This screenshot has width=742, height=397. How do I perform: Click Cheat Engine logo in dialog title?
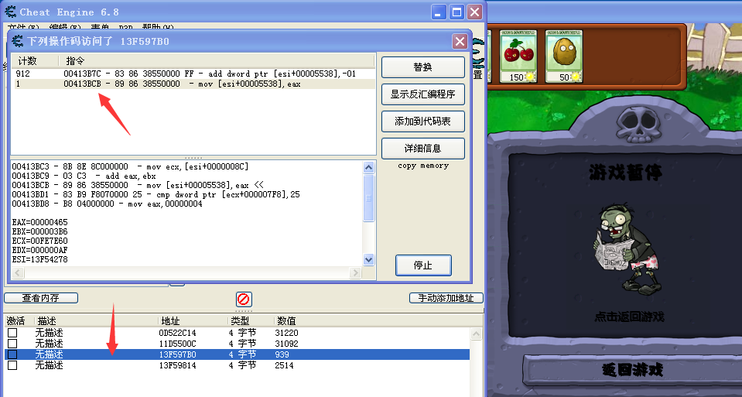tap(17, 41)
